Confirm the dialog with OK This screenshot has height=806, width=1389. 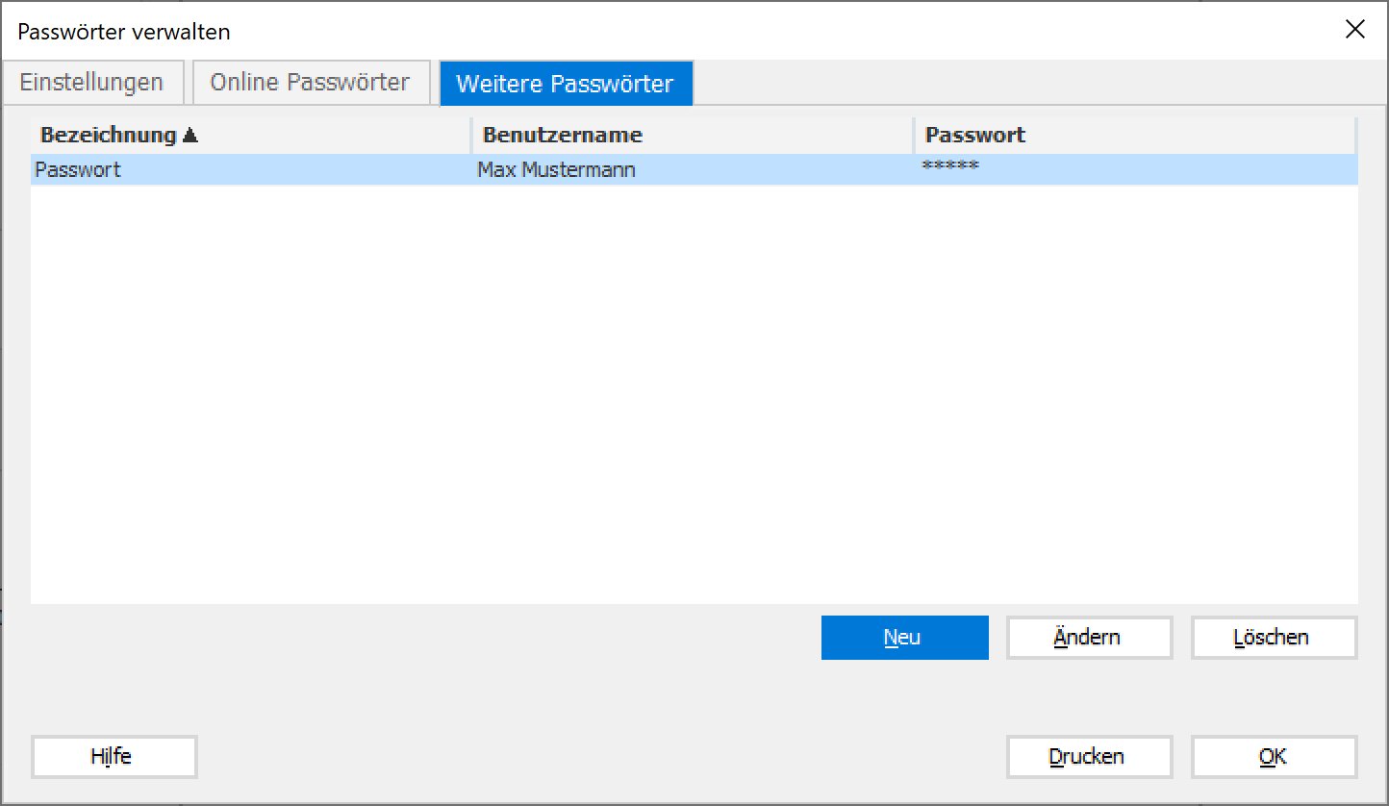1273,757
